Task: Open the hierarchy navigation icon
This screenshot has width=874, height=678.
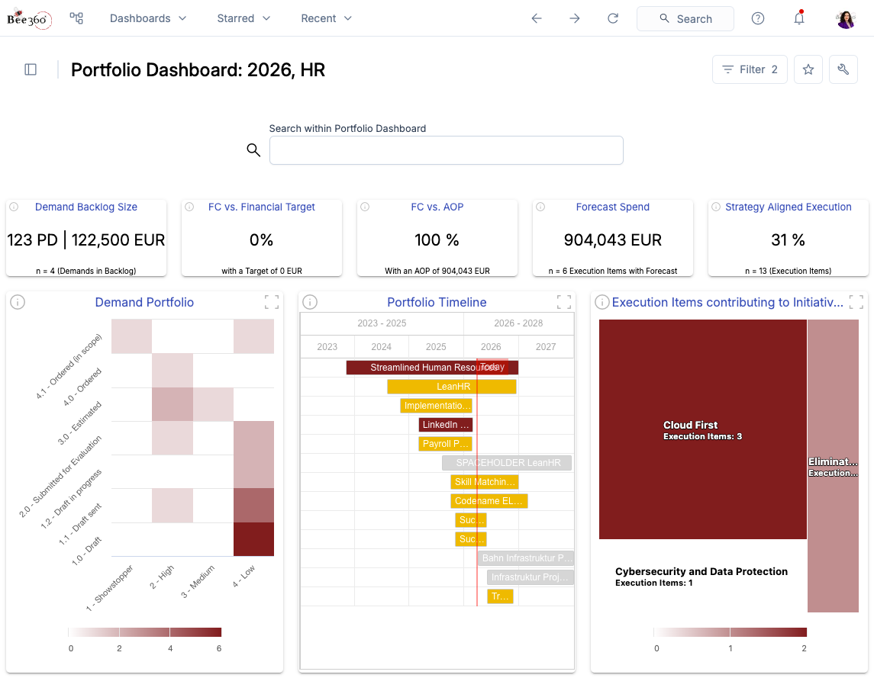Action: click(x=76, y=18)
